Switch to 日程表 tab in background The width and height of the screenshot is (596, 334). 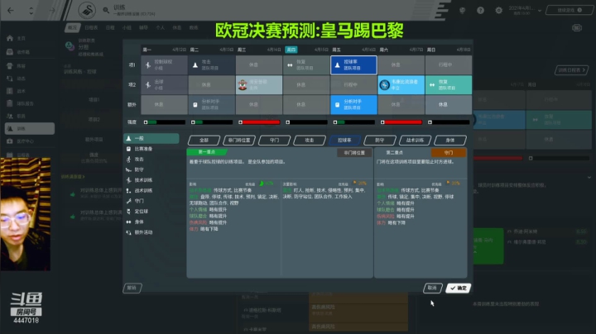pos(91,28)
